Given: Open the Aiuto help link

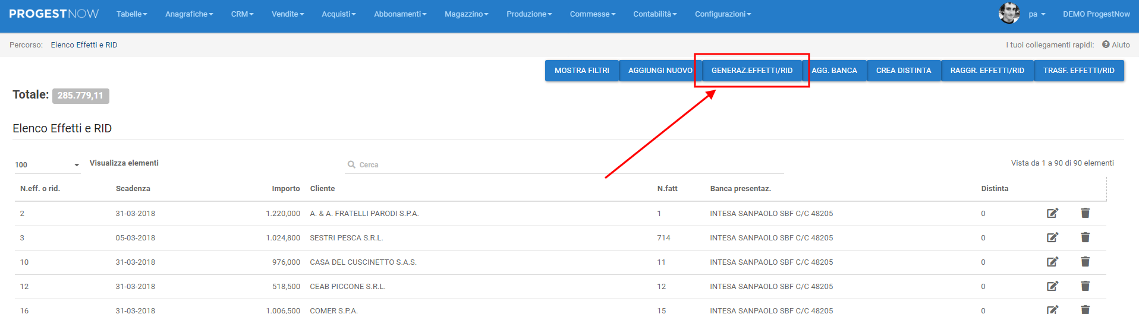Looking at the screenshot, I should [x=1116, y=45].
